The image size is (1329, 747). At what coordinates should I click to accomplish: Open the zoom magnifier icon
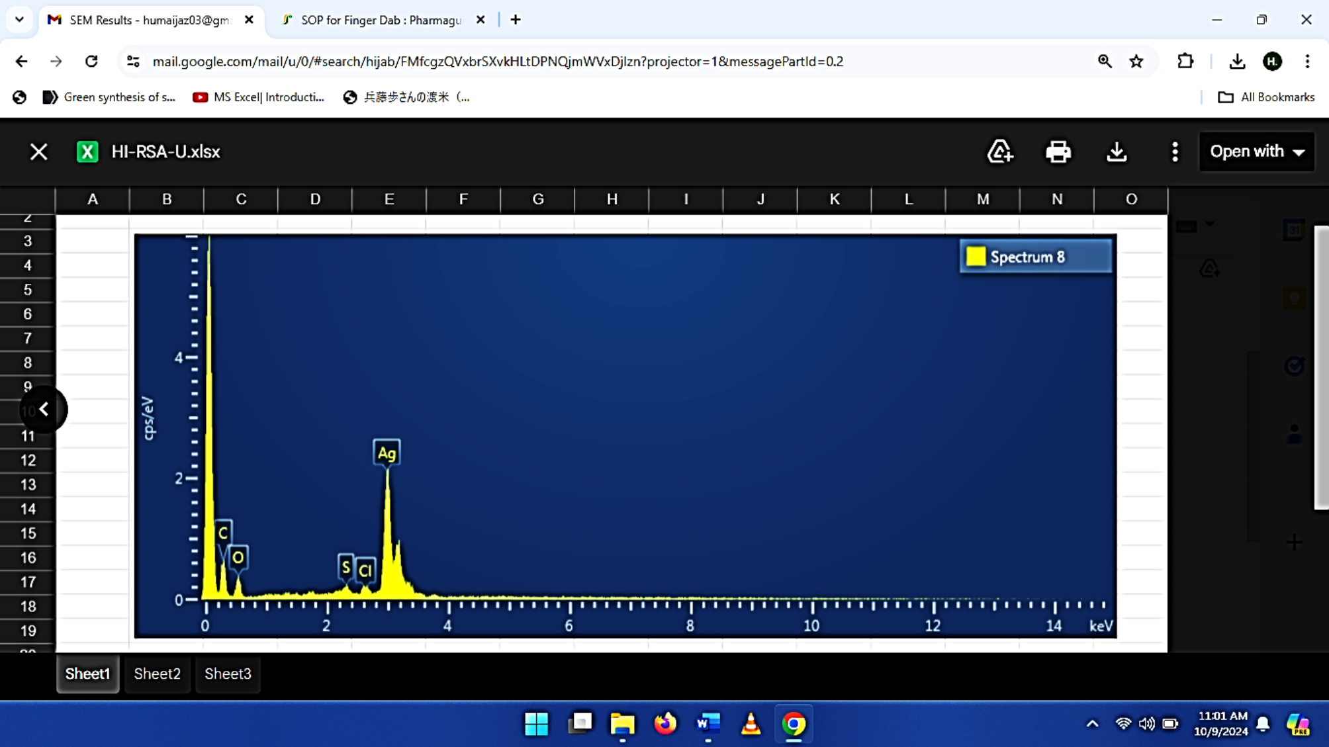(x=1105, y=62)
